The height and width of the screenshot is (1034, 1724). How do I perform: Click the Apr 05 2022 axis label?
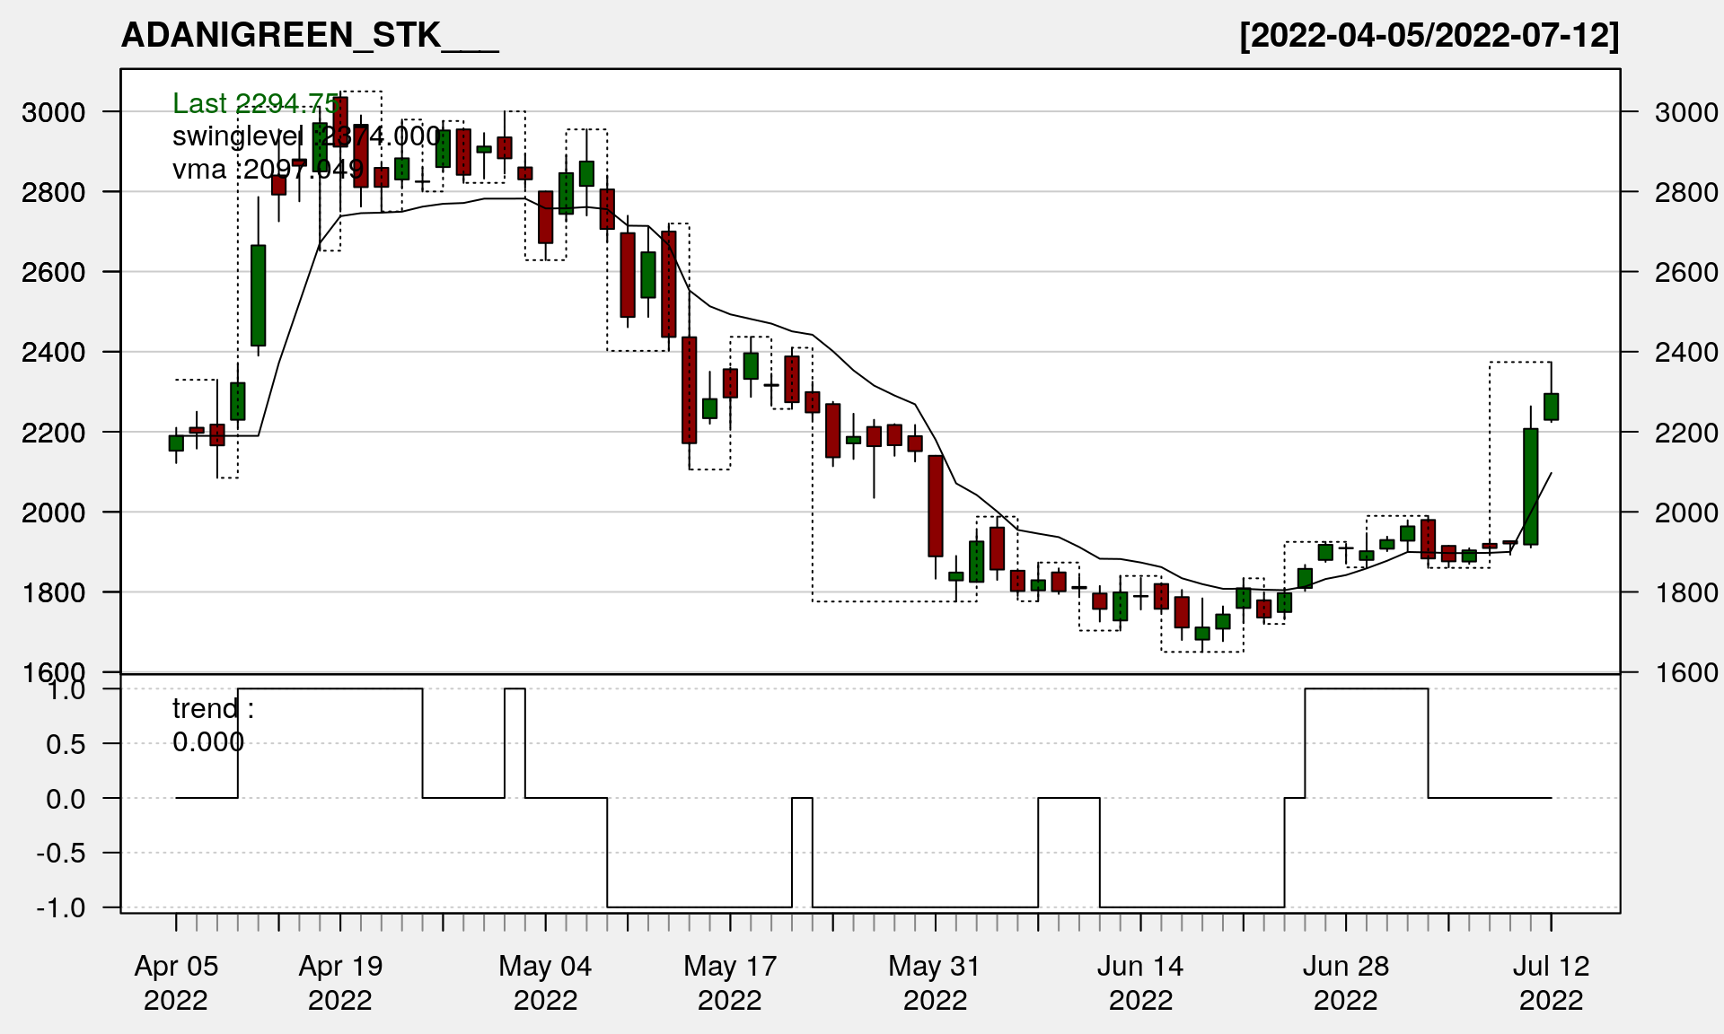pyautogui.click(x=176, y=982)
